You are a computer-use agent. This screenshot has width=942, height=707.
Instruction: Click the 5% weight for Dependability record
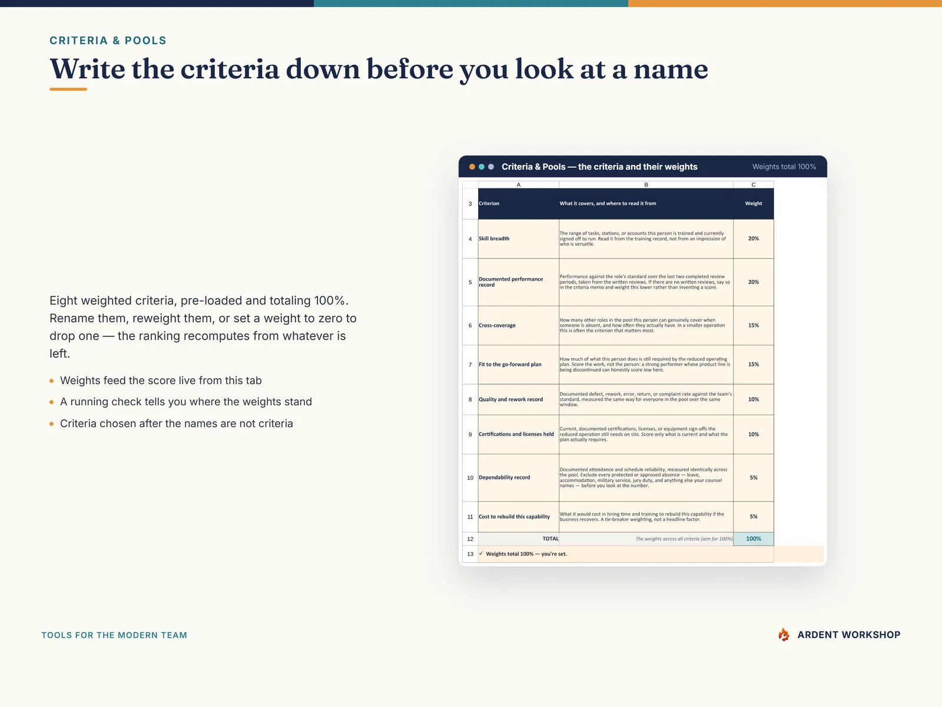point(754,478)
